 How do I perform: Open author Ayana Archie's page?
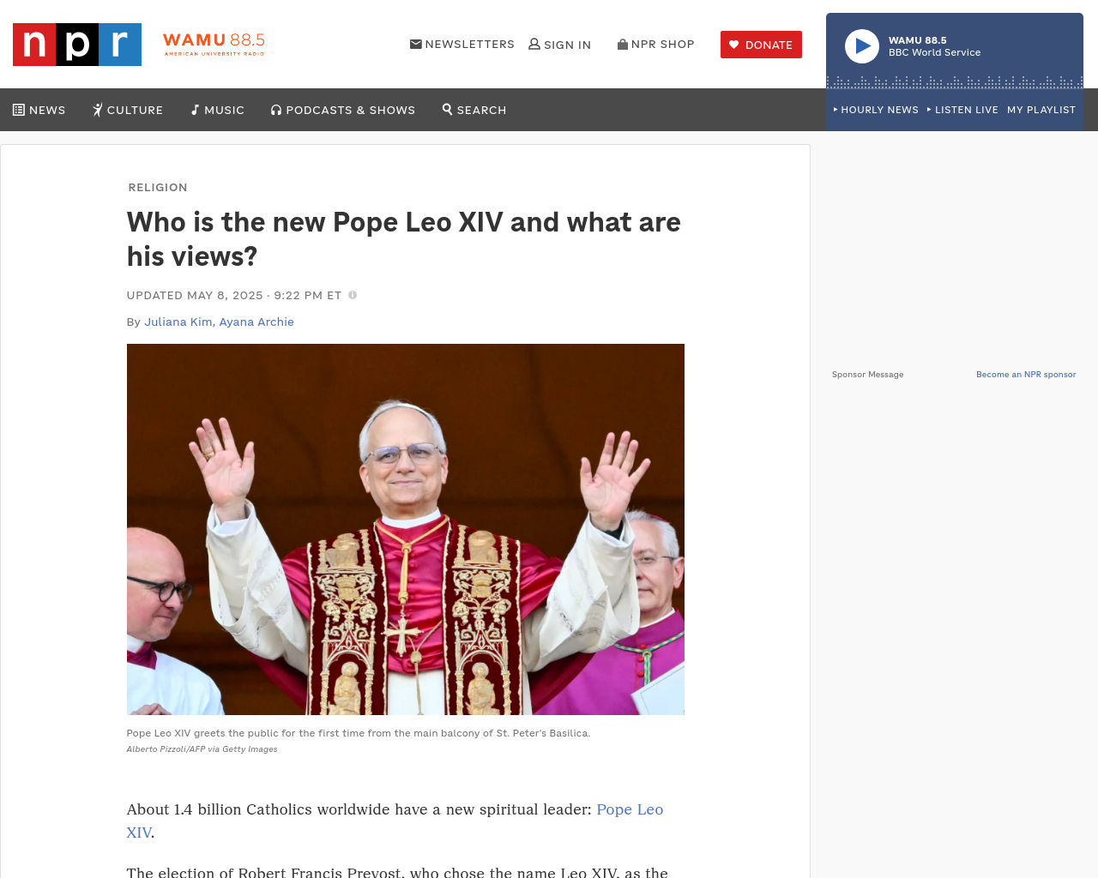(x=256, y=322)
